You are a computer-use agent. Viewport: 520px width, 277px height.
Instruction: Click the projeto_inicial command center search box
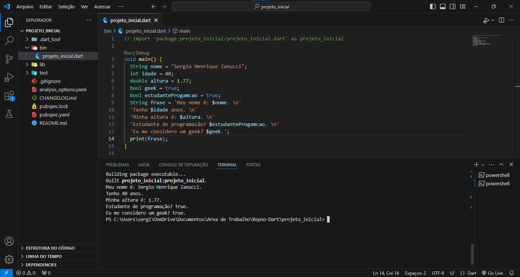click(271, 6)
